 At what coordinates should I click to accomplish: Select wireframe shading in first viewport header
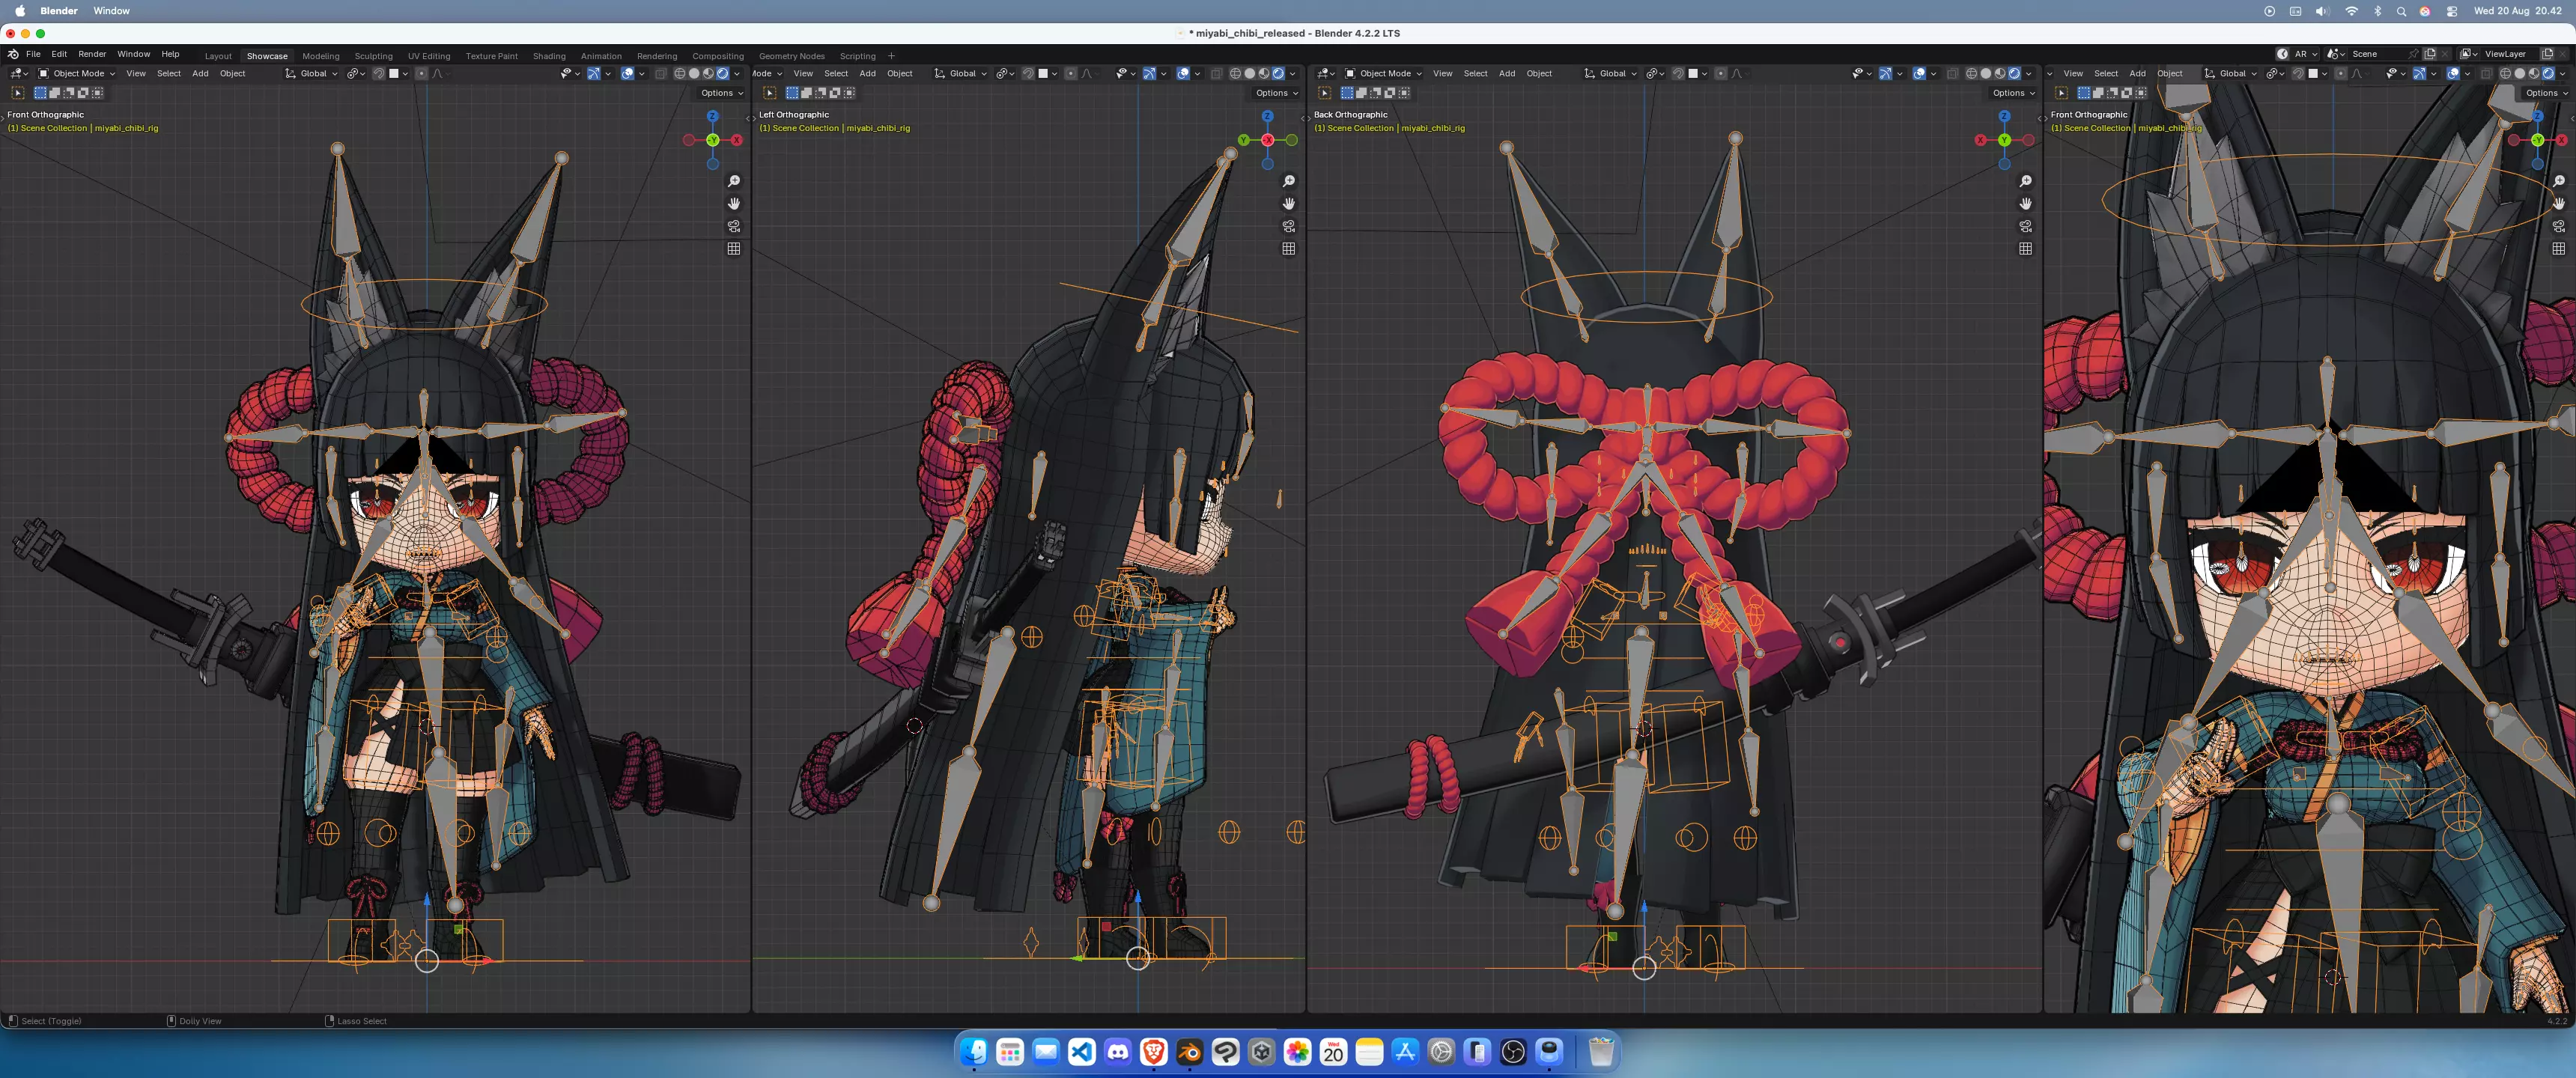click(x=680, y=73)
